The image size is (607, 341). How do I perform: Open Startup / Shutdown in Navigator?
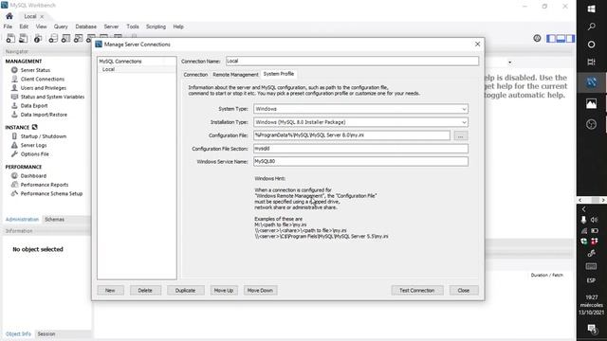[43, 136]
